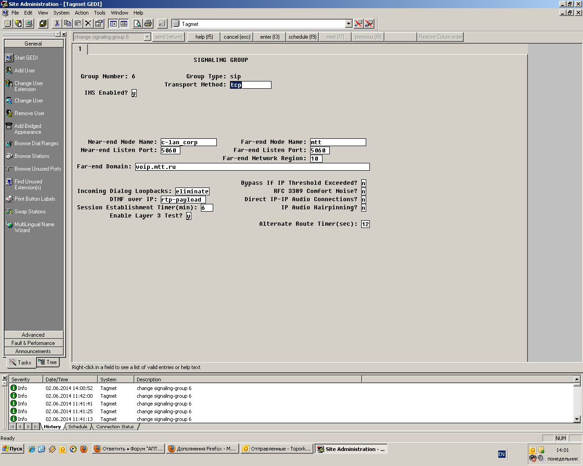This screenshot has width=583, height=466.
Task: Click the IMS Enabled field
Action: pos(134,93)
